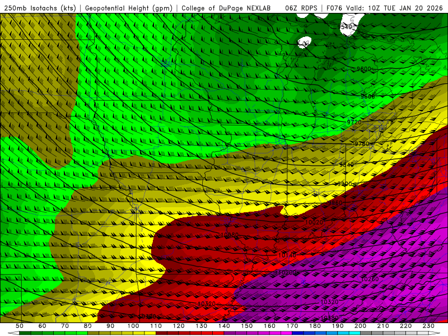
Task: Click the 'Geopotential Height (gpm)' header text
Action: coord(129,8)
